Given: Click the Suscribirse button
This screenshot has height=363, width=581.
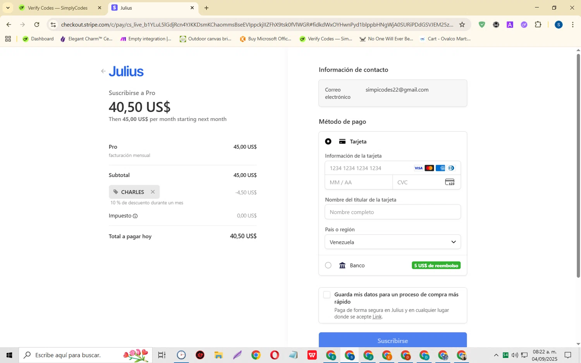Looking at the screenshot, I should click(393, 341).
